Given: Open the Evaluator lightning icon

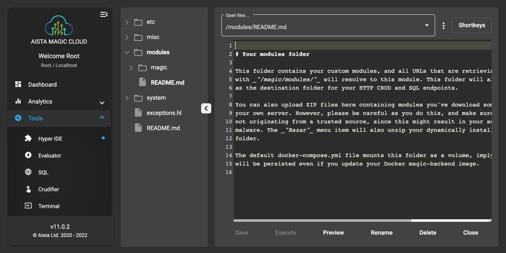Looking at the screenshot, I should click(28, 155).
